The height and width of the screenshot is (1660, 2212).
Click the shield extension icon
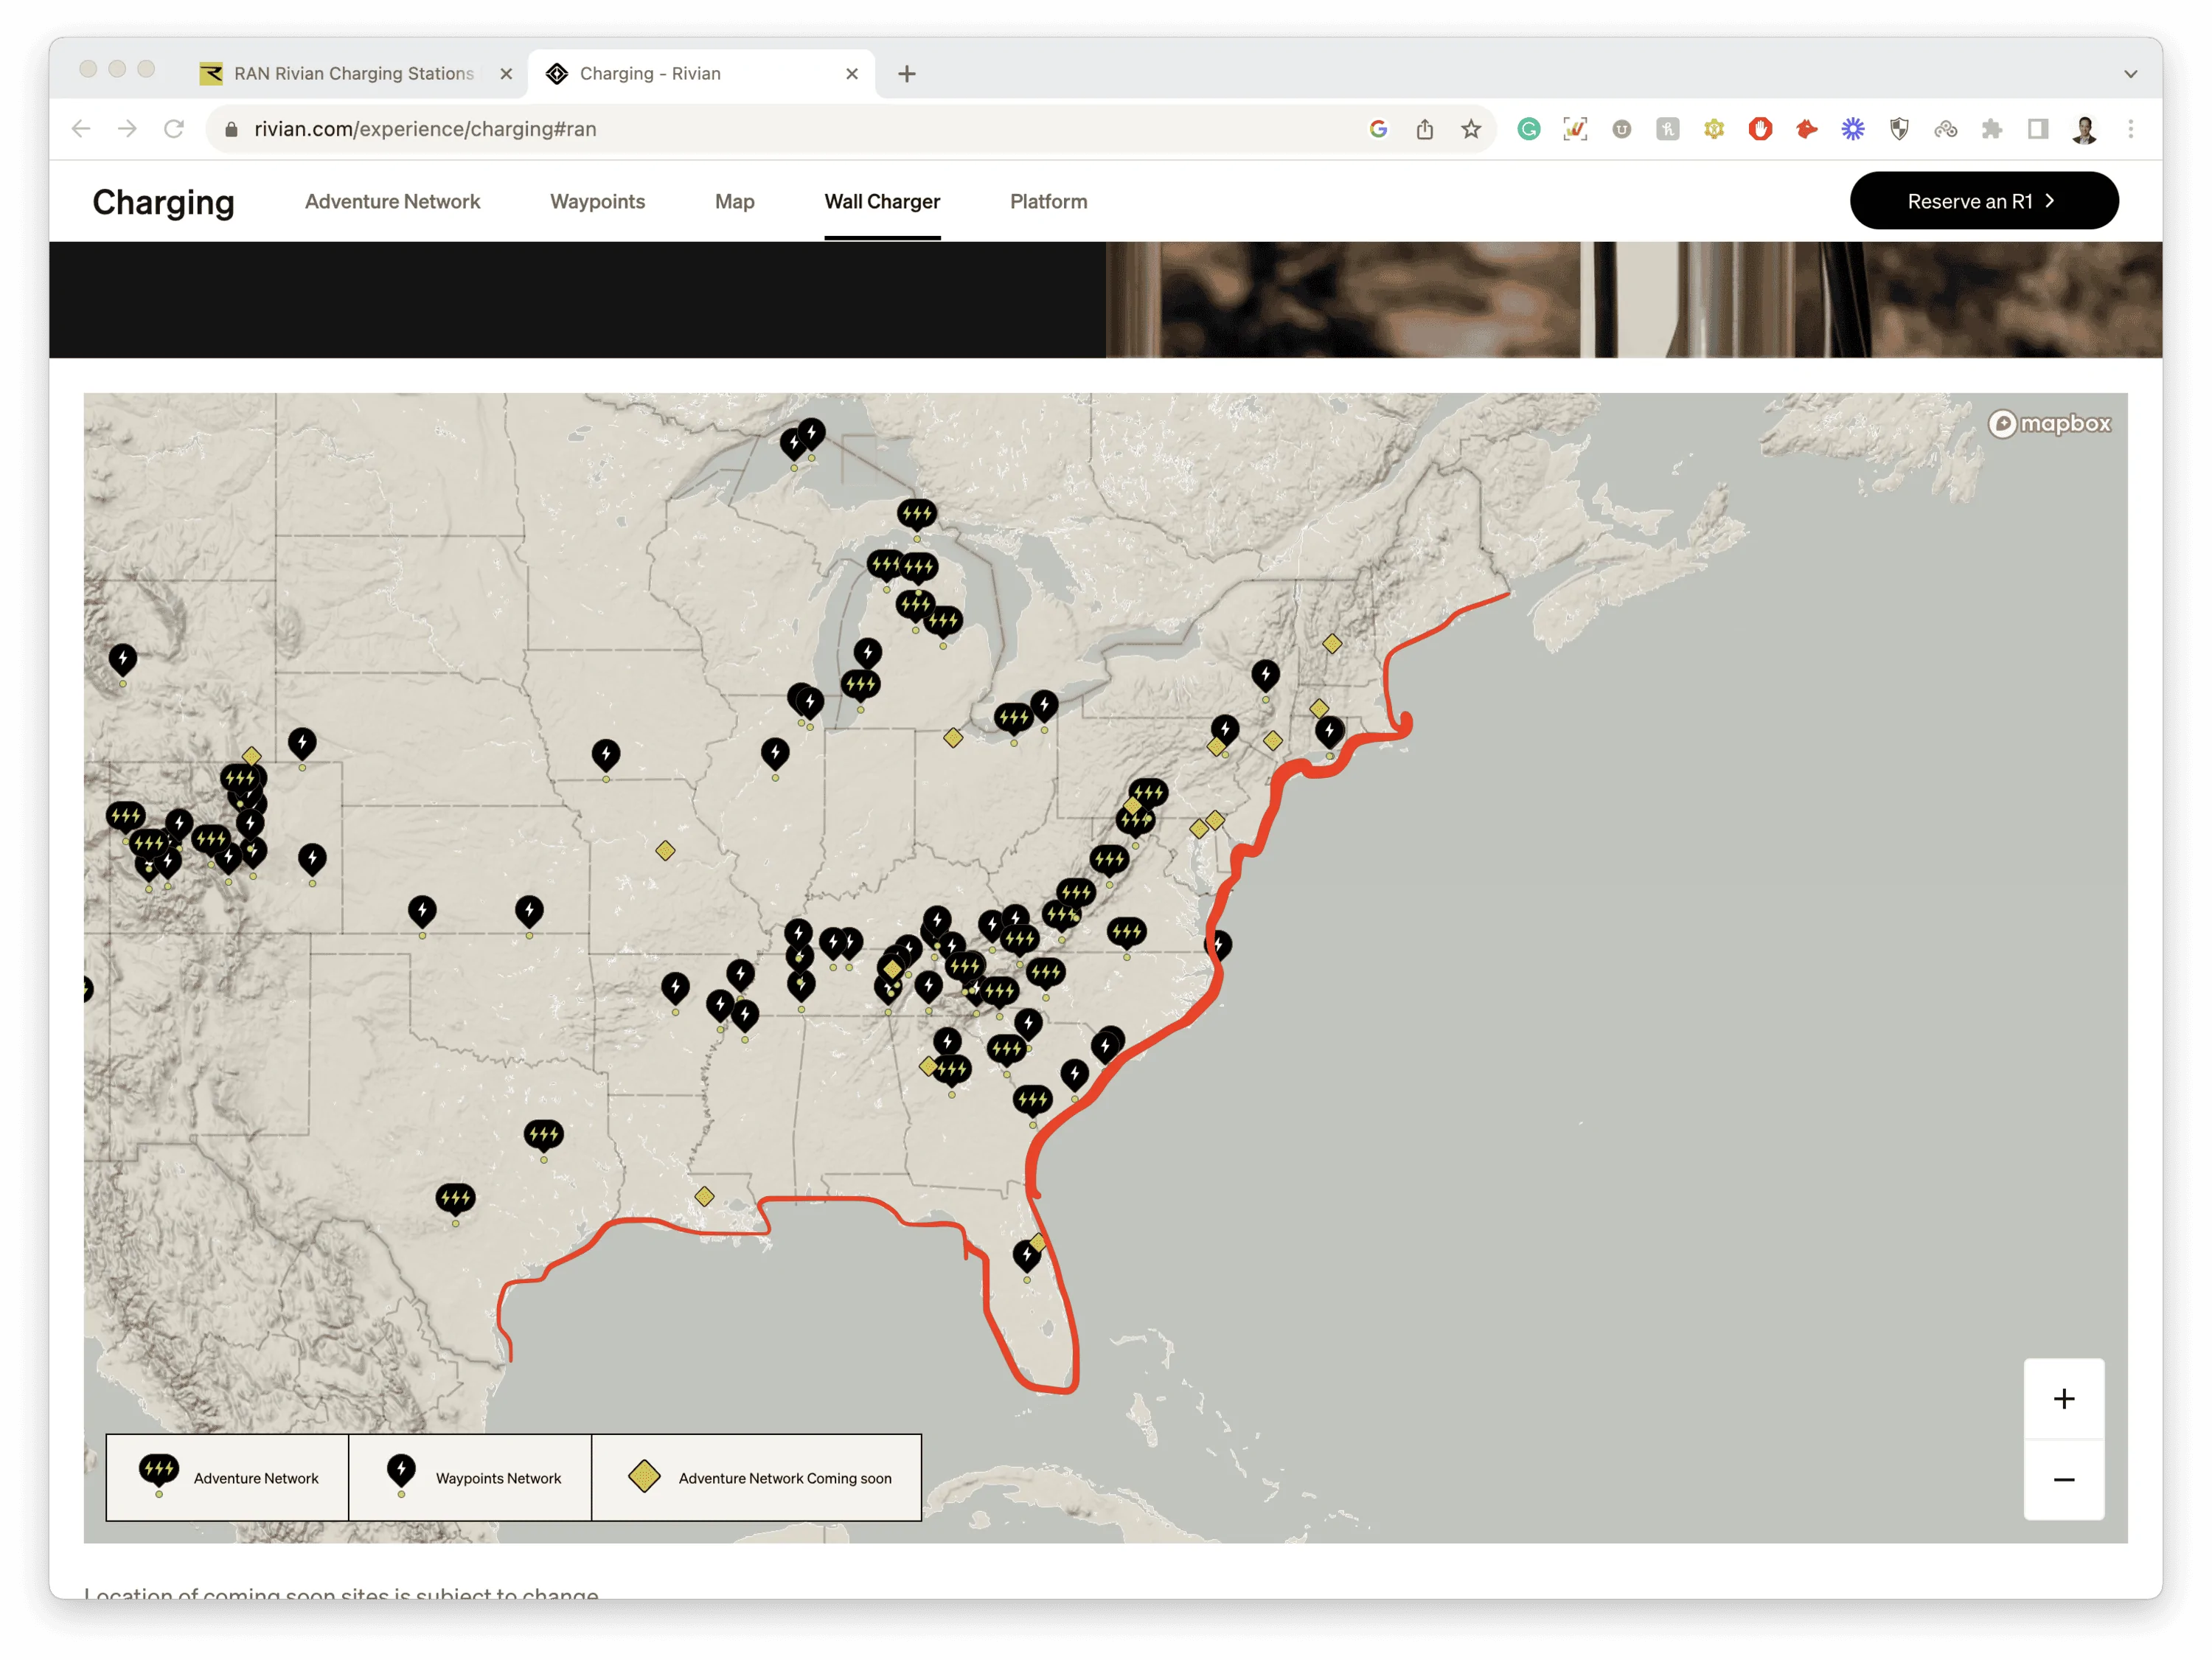click(x=1899, y=129)
